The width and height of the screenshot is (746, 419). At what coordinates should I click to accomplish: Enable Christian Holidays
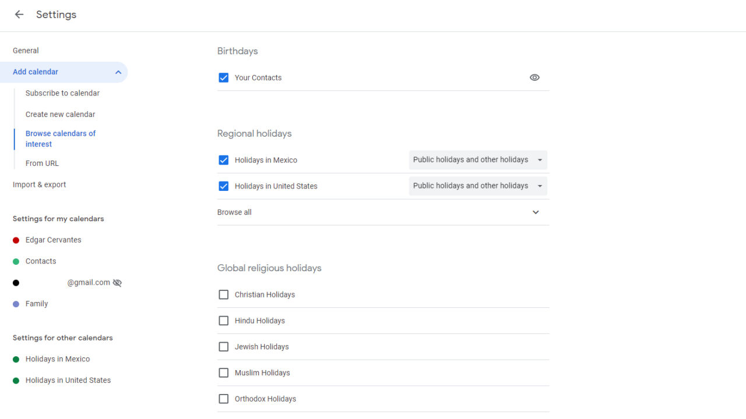(223, 294)
